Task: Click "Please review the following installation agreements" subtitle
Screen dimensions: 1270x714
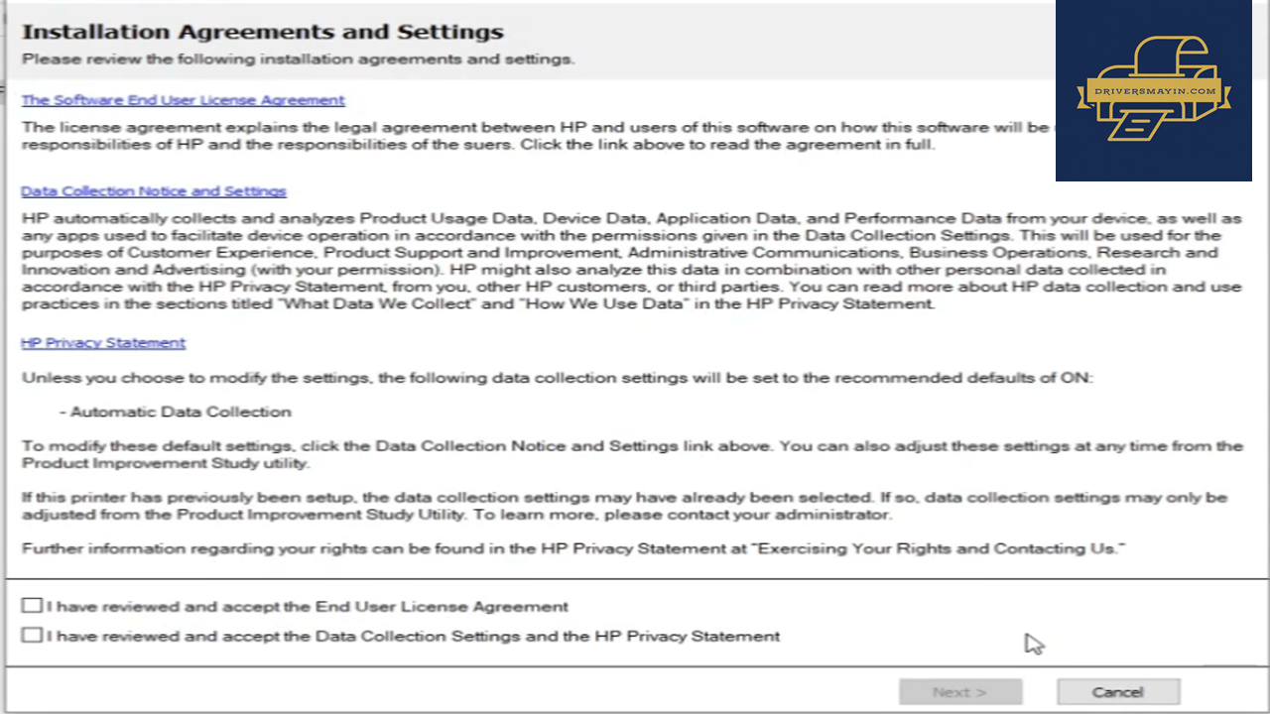Action: point(298,59)
